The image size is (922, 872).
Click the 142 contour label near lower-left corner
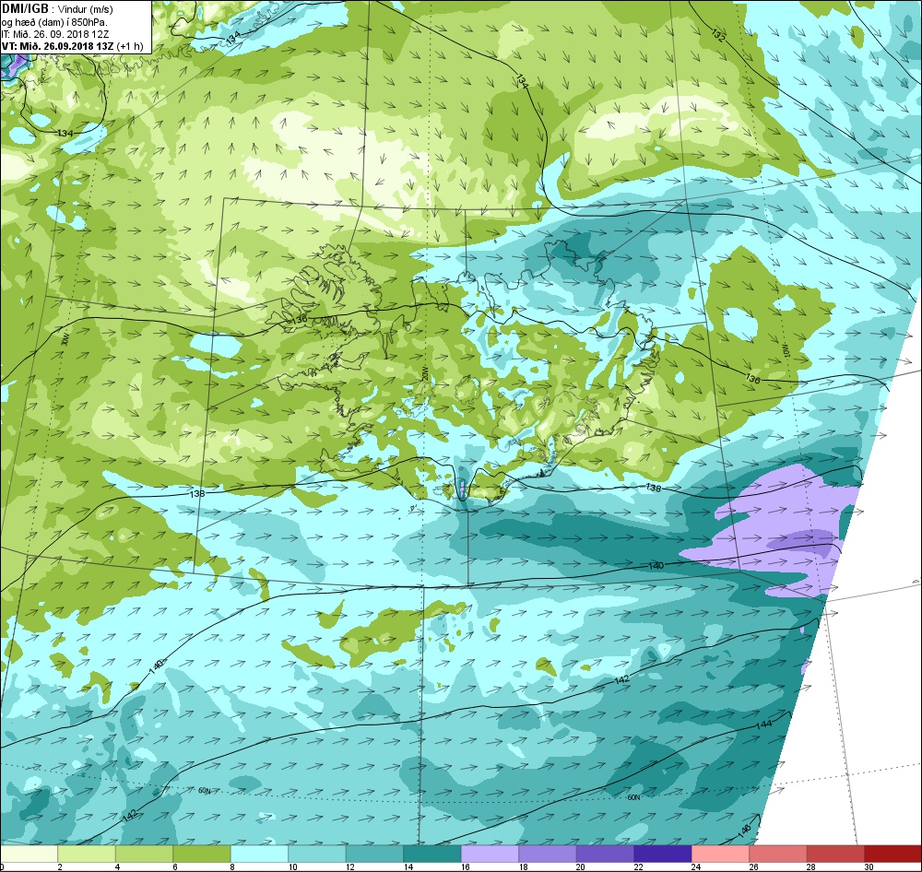131,814
